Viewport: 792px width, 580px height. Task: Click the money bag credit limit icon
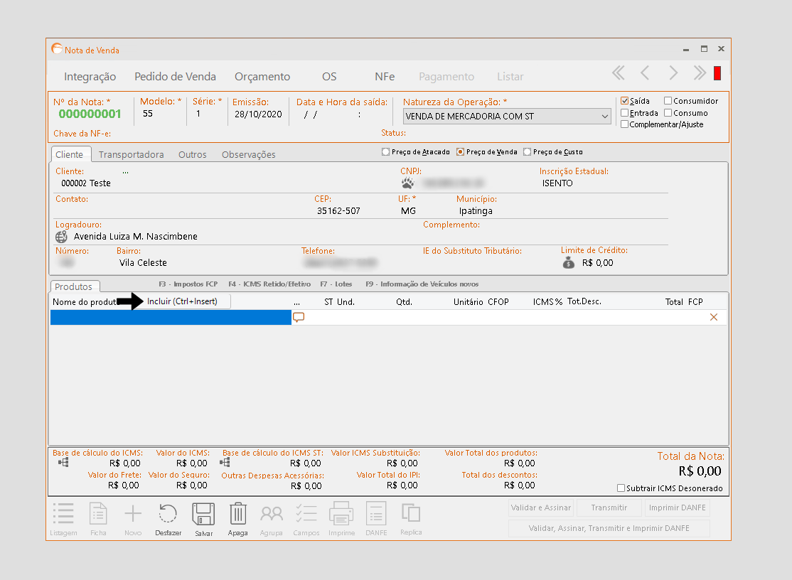coord(568,262)
